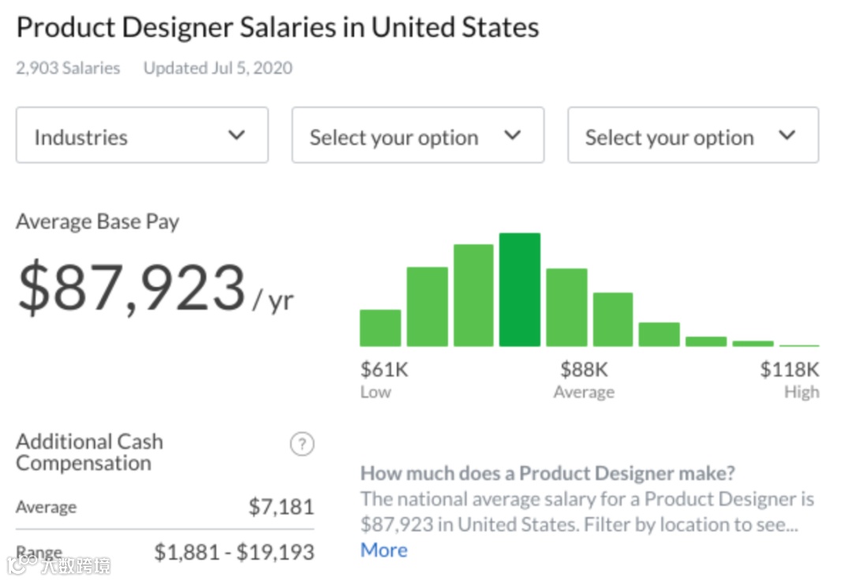Click the How much does a Product Designer make heading

click(x=547, y=473)
